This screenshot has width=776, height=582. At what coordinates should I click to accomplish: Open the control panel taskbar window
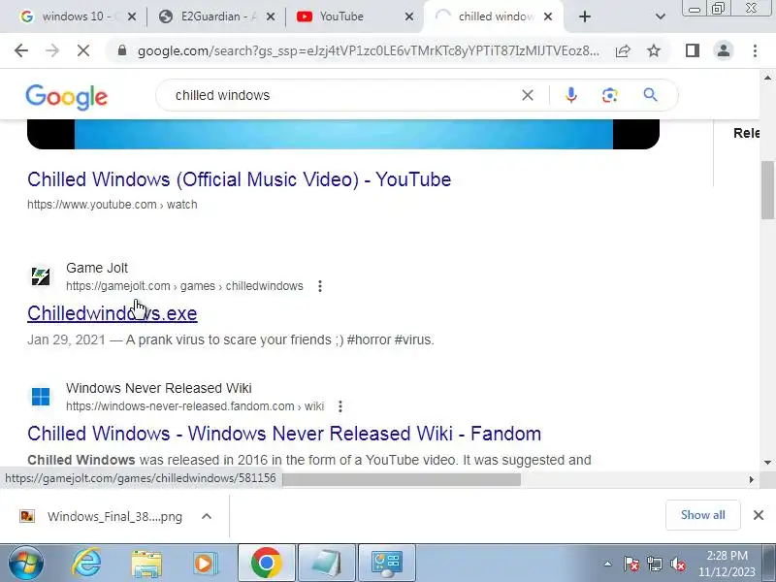tap(387, 563)
